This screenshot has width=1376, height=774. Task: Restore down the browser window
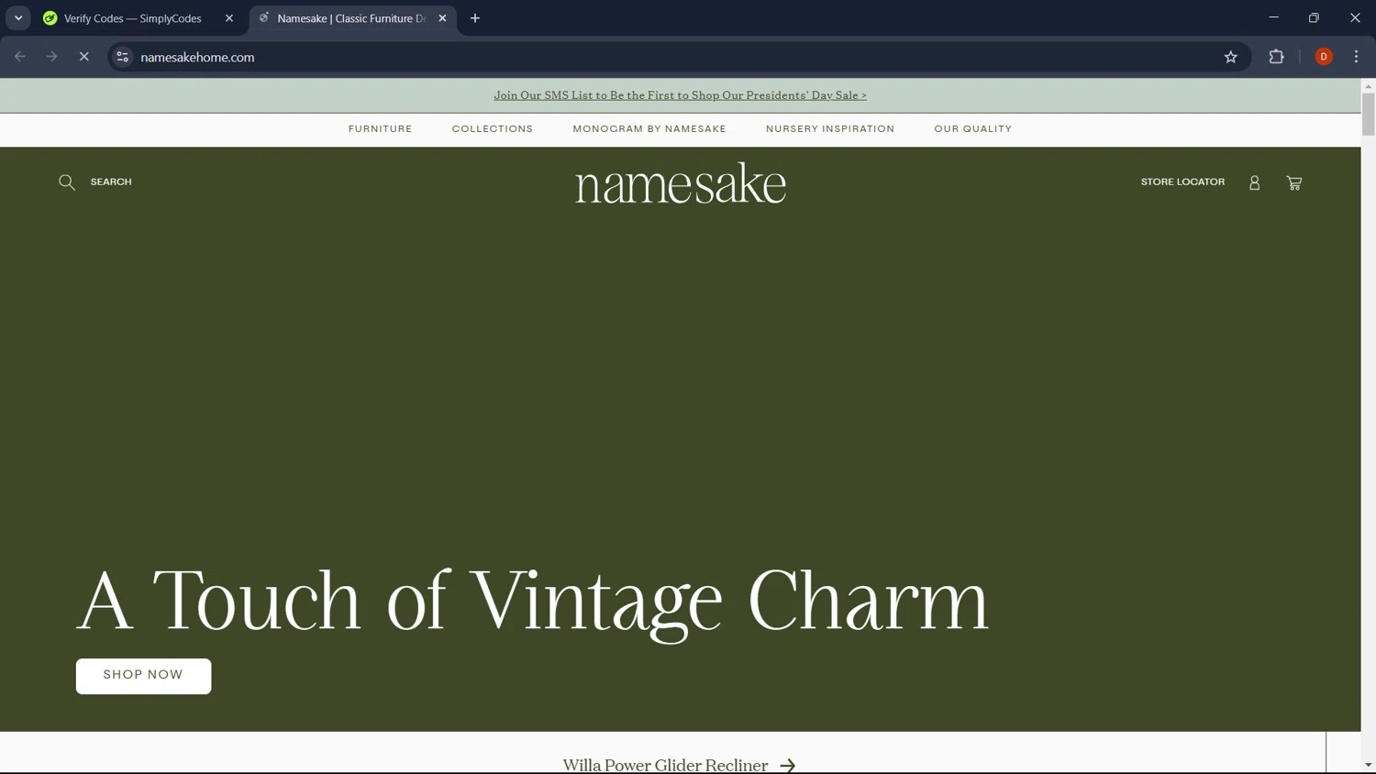pyautogui.click(x=1314, y=17)
